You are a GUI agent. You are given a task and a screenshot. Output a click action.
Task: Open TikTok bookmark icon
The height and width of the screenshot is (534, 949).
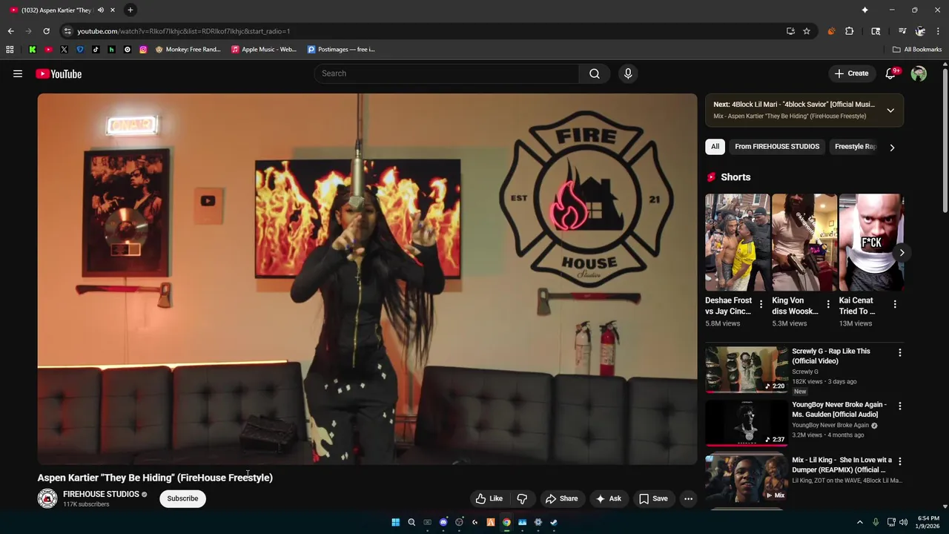click(96, 50)
